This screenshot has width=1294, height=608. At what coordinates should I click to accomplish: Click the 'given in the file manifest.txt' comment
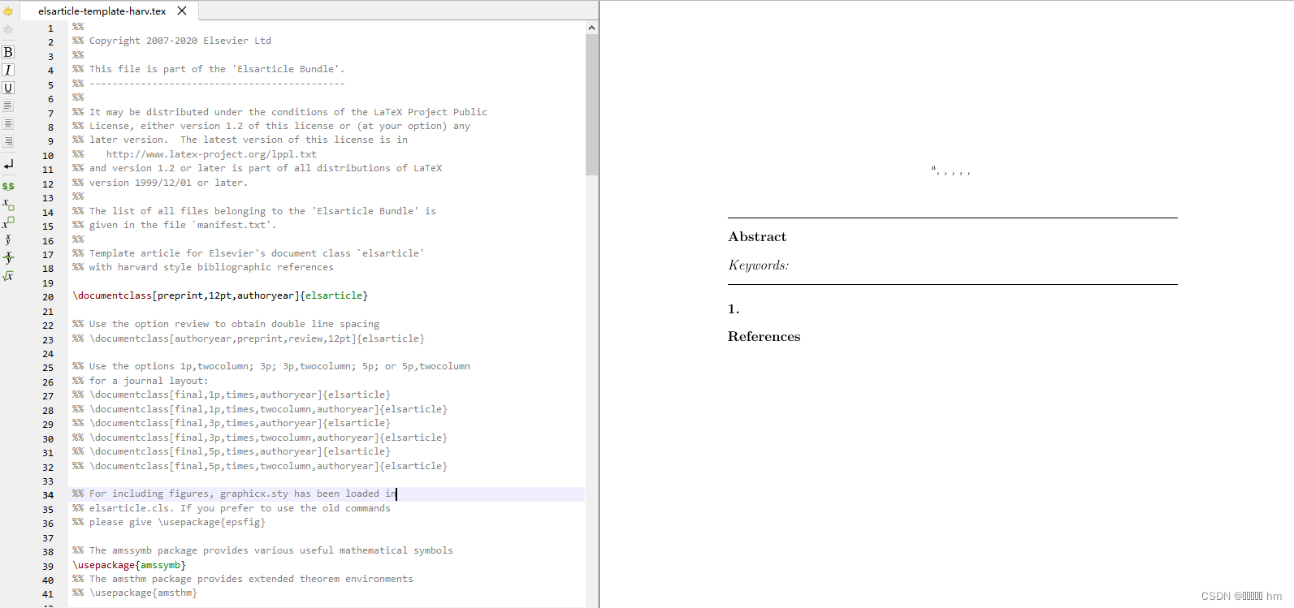point(175,225)
